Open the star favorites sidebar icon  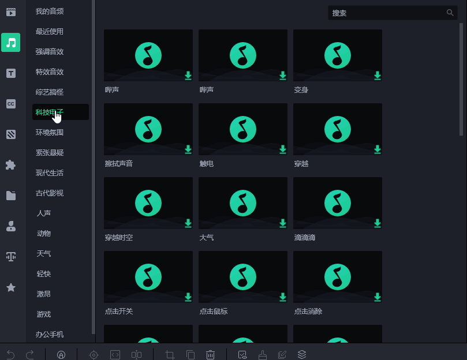[x=11, y=287]
